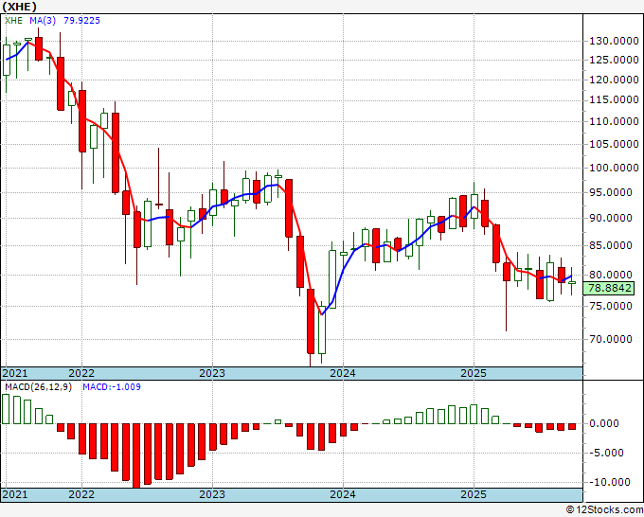Click the tall green candle before 2024

(332, 279)
